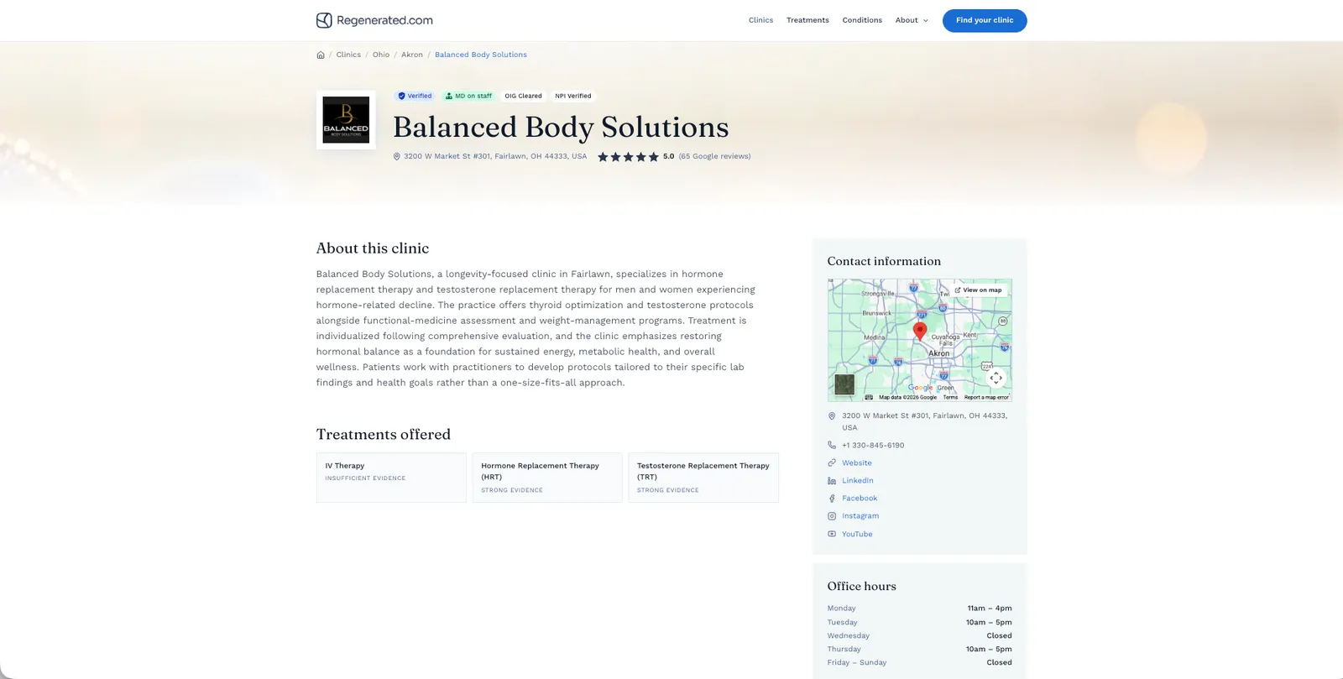Click the Contact information heading
This screenshot has width=1343, height=679.
click(884, 261)
